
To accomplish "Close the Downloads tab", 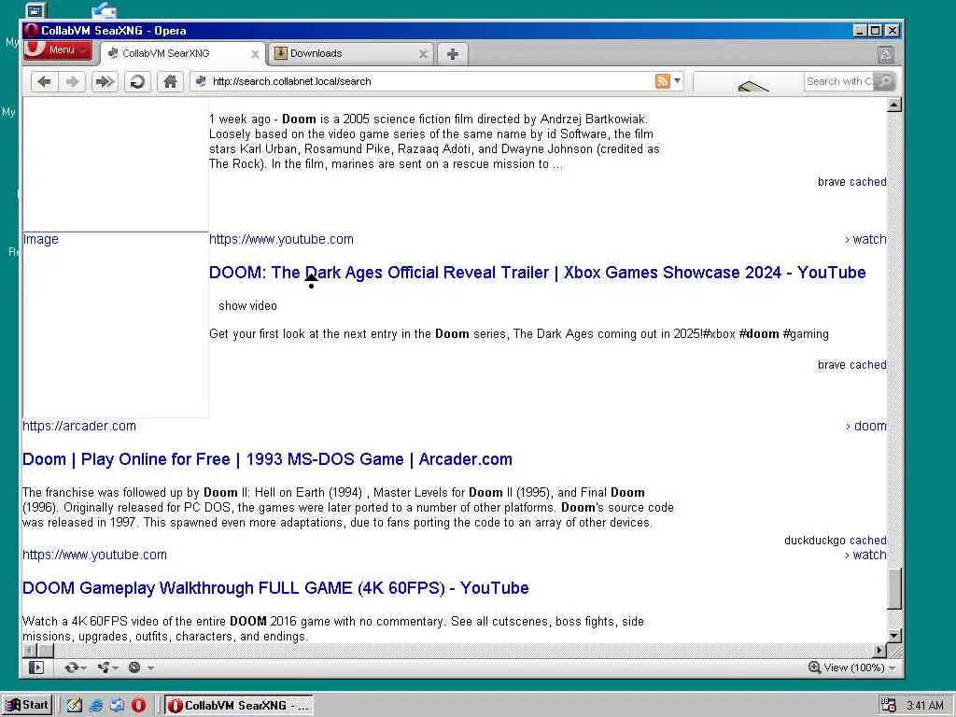I will 423,54.
